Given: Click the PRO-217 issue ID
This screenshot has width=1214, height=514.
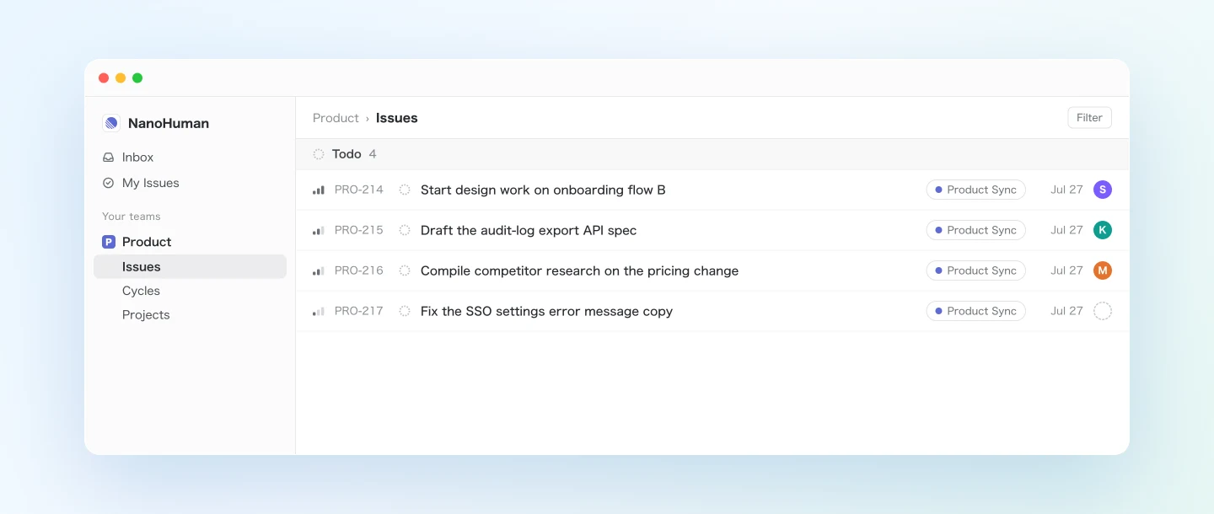Looking at the screenshot, I should [x=359, y=311].
